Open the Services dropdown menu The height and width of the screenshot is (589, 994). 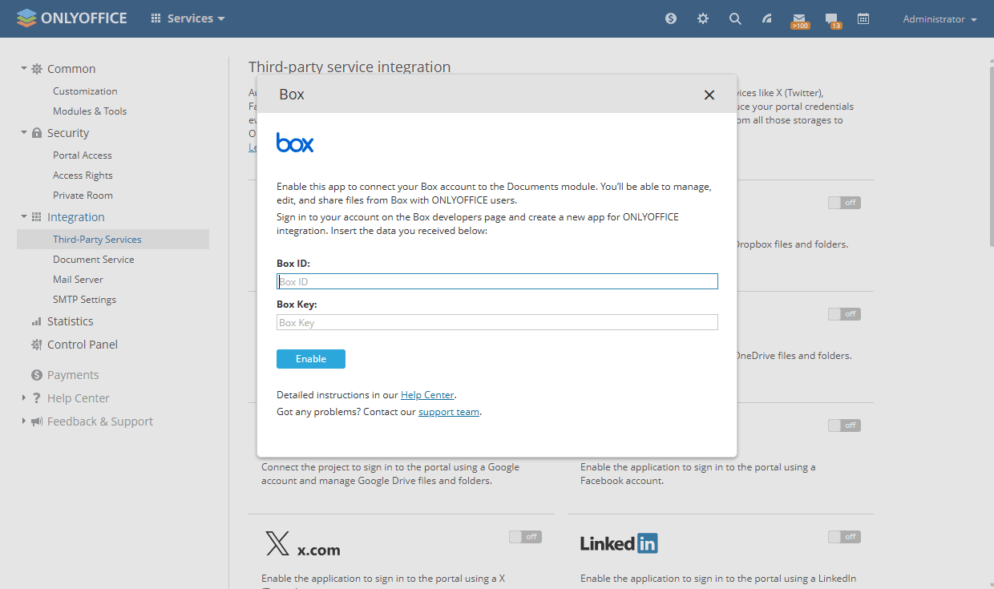coord(188,18)
